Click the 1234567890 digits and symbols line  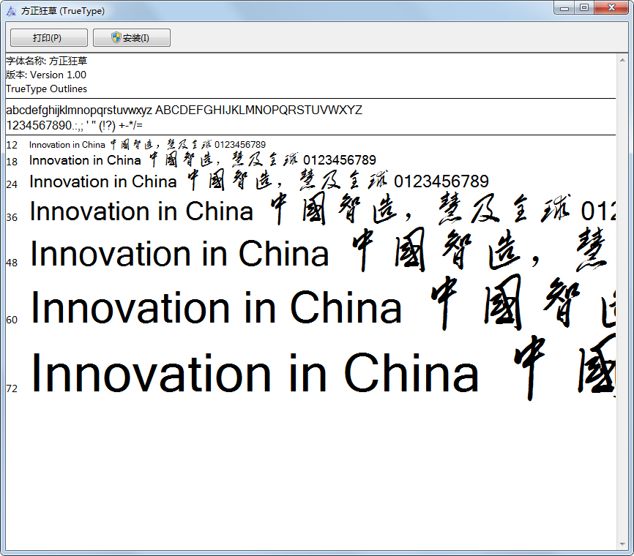click(75, 125)
